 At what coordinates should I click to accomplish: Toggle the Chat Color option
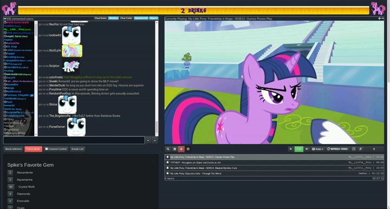point(126,18)
